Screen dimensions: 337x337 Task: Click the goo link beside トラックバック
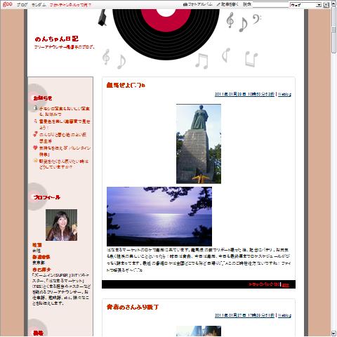point(285,284)
